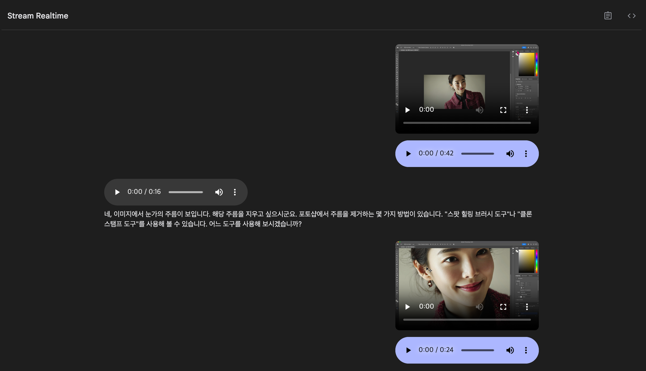Open the code view brackets icon
Screen dimensions: 646x371
(x=631, y=15)
